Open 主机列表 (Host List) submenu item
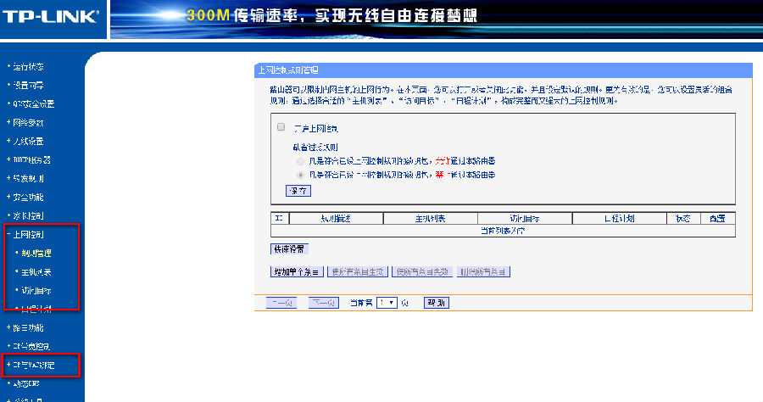 [36, 272]
